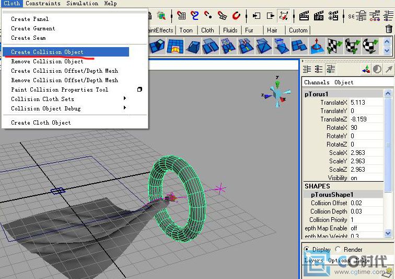
Task: Click the curved checkered cylindrical mapping shelf icon
Action: tap(352, 46)
